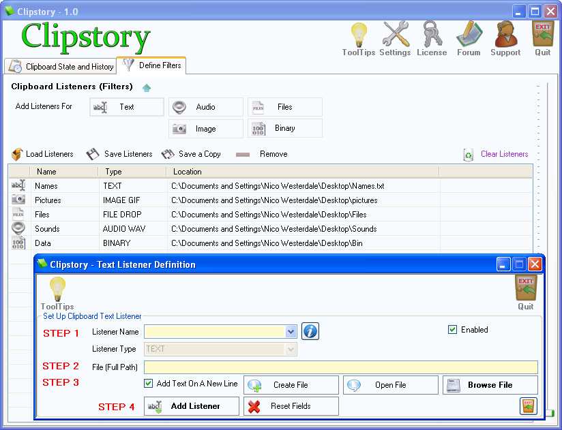Open the Listener Name dropdown arrow
Image resolution: width=562 pixels, height=430 pixels.
coord(291,332)
